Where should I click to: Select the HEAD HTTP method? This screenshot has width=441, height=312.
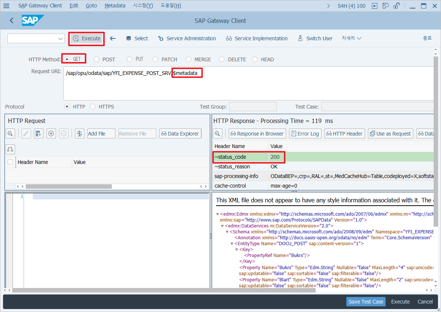click(255, 59)
